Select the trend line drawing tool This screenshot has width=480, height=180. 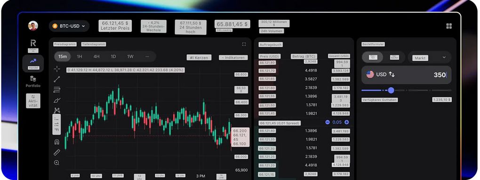tap(57, 79)
